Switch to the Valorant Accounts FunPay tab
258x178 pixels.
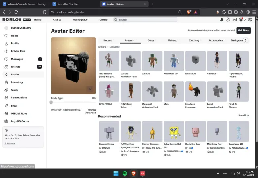[x=25, y=4]
